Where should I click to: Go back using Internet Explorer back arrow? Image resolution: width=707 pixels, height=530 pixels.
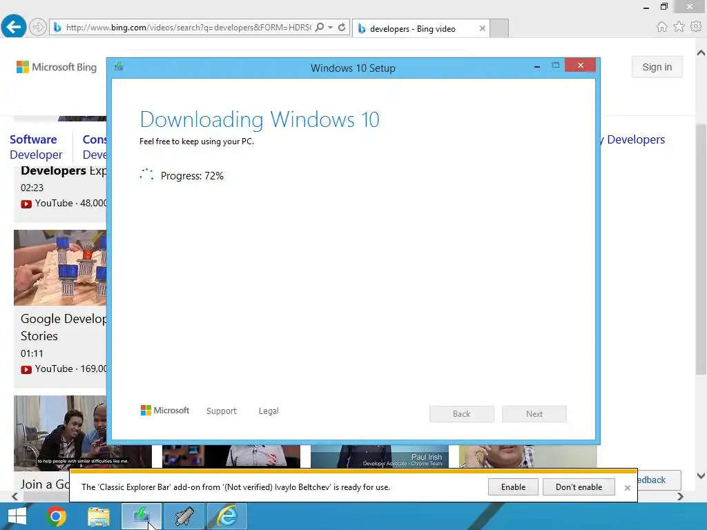[x=14, y=27]
